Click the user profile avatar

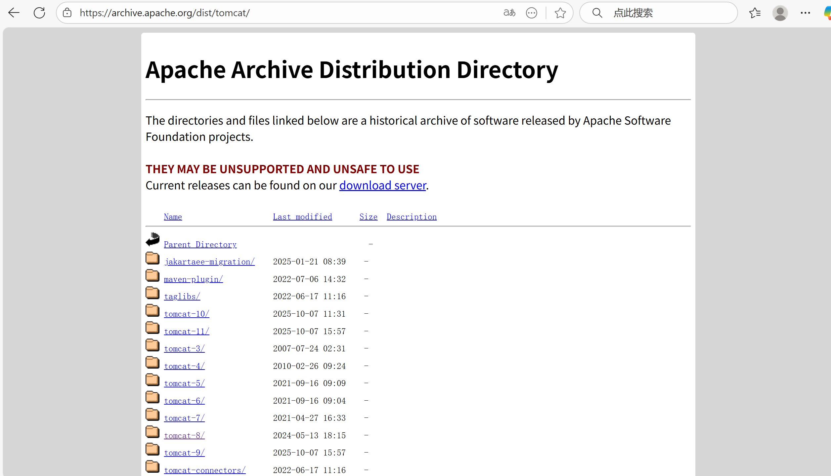780,13
